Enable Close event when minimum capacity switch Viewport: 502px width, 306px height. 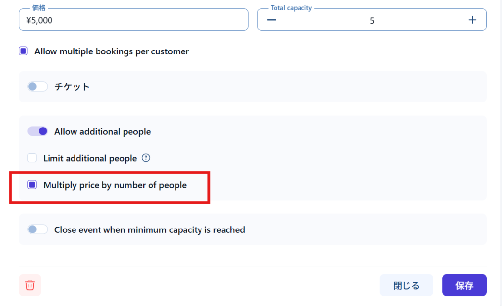tap(38, 229)
